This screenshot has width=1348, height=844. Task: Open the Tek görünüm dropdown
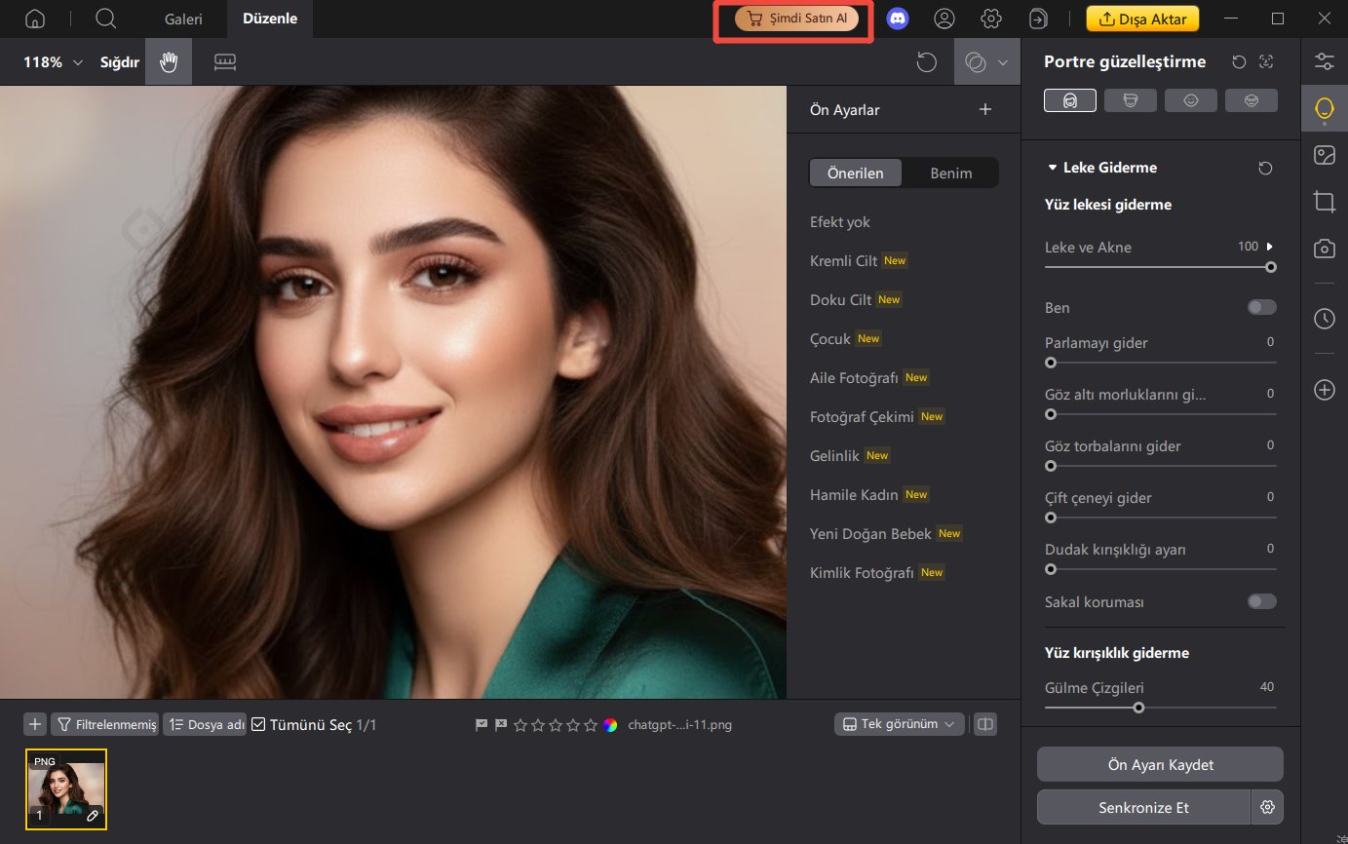[x=898, y=723]
